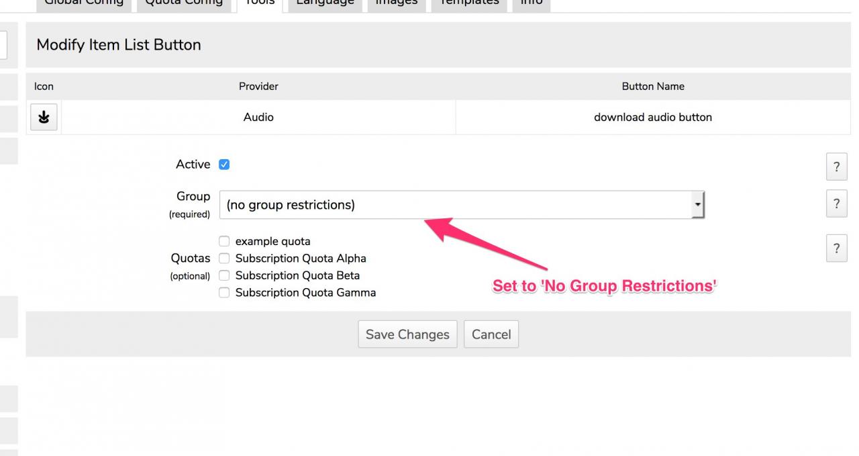Click the Tools tab
The height and width of the screenshot is (456, 859).
click(x=260, y=3)
